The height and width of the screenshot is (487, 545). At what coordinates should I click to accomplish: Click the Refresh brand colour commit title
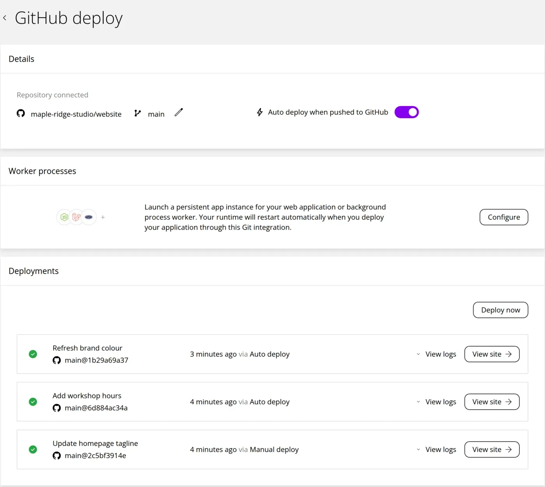(88, 348)
